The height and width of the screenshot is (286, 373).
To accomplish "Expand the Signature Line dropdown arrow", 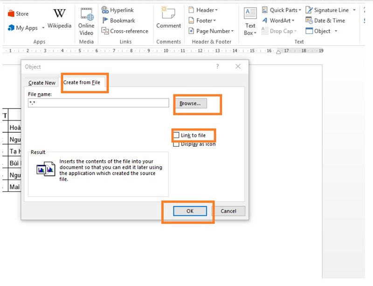I will [354, 10].
